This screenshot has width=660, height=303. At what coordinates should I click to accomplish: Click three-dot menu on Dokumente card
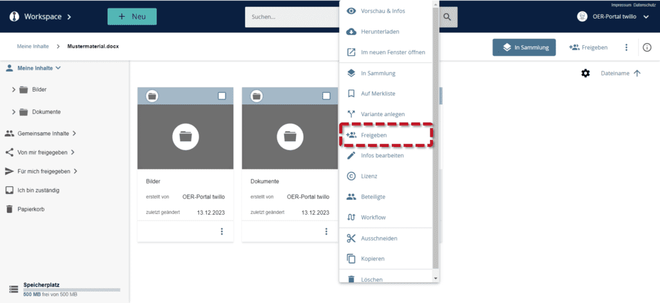326,231
